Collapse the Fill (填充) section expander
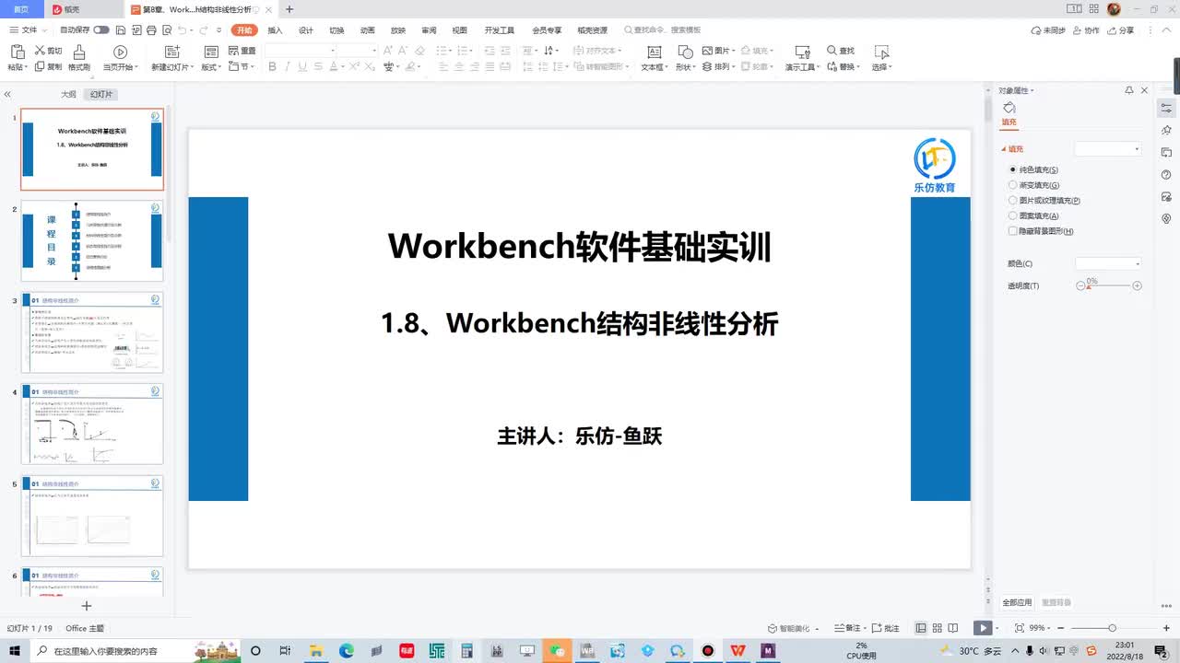 (1004, 149)
